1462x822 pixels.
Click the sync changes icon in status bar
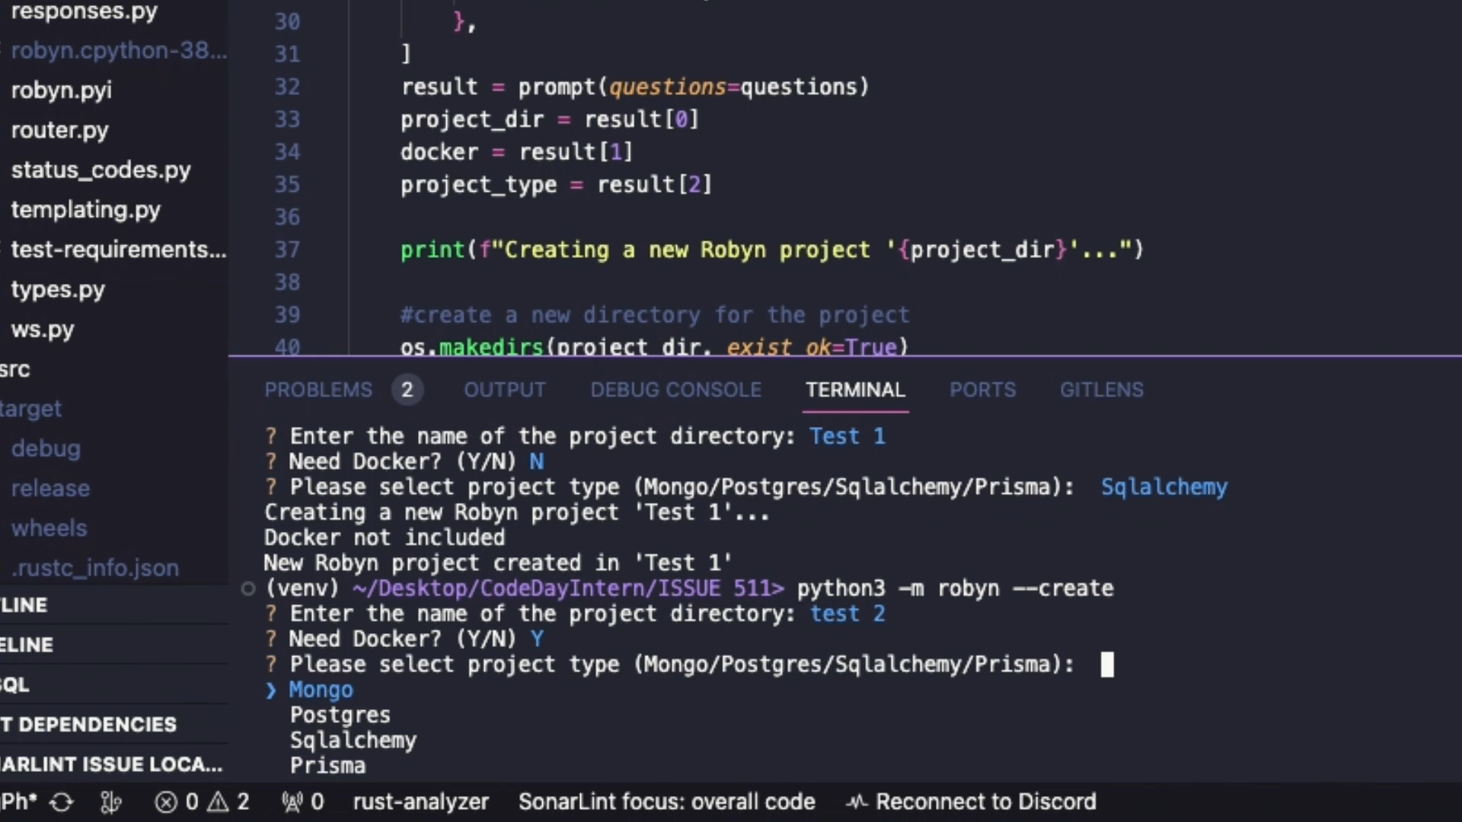[x=62, y=802]
